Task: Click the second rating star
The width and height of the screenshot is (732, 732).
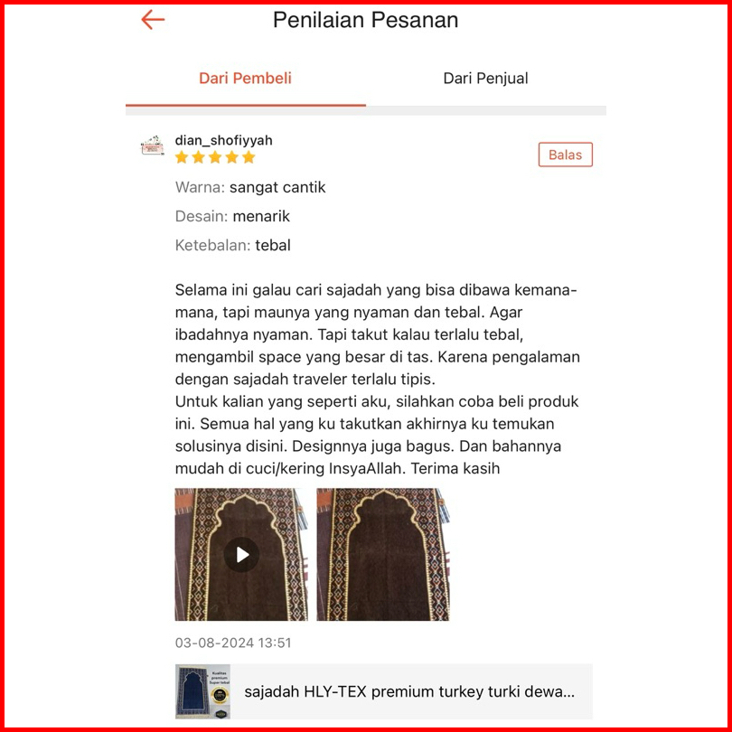Action: tap(199, 157)
